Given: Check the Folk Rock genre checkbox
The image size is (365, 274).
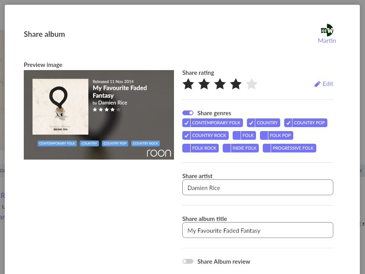Looking at the screenshot, I should pos(186,148).
